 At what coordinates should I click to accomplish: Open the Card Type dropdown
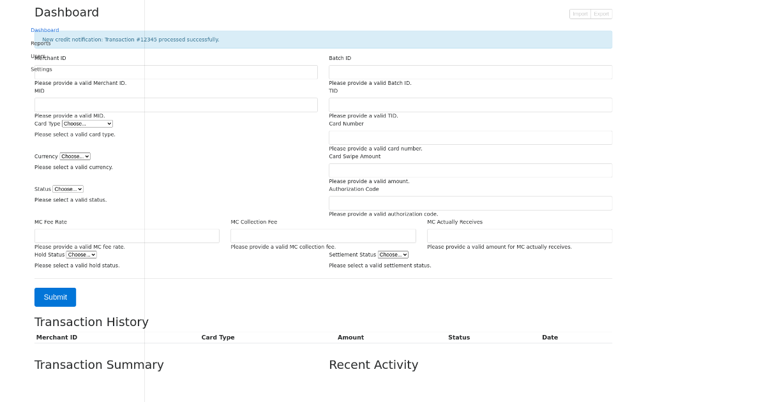pyautogui.click(x=87, y=123)
